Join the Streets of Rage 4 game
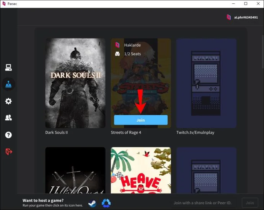Viewport: 264px width, 210px height. pyautogui.click(x=141, y=120)
